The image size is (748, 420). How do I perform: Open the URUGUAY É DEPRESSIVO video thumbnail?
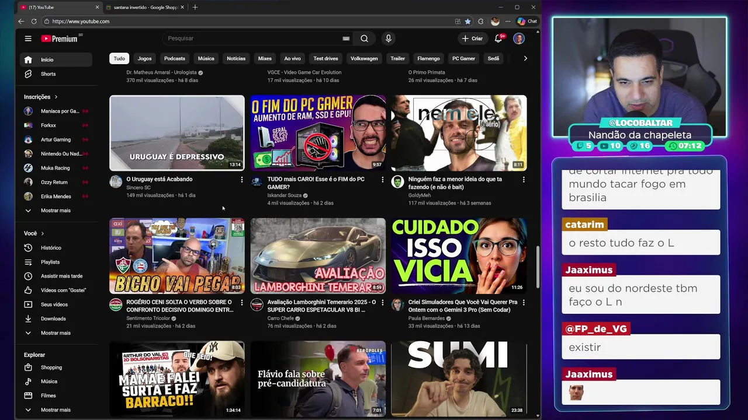coord(176,133)
